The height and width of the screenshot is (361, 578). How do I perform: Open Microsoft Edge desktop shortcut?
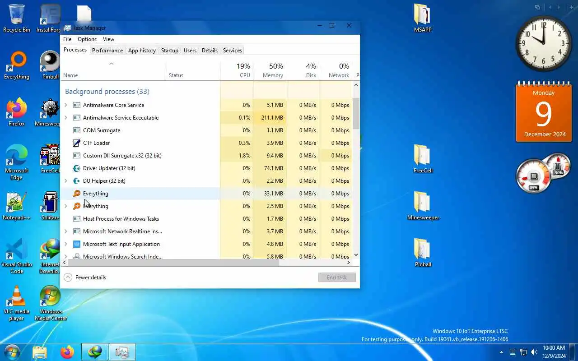point(17,162)
